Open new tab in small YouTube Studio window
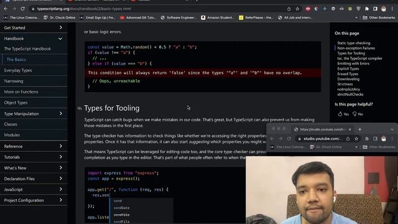The height and width of the screenshot is (224, 398). [359, 129]
